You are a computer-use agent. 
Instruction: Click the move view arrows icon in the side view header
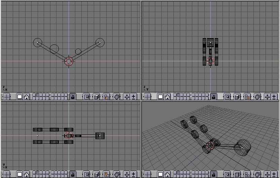coord(268,97)
